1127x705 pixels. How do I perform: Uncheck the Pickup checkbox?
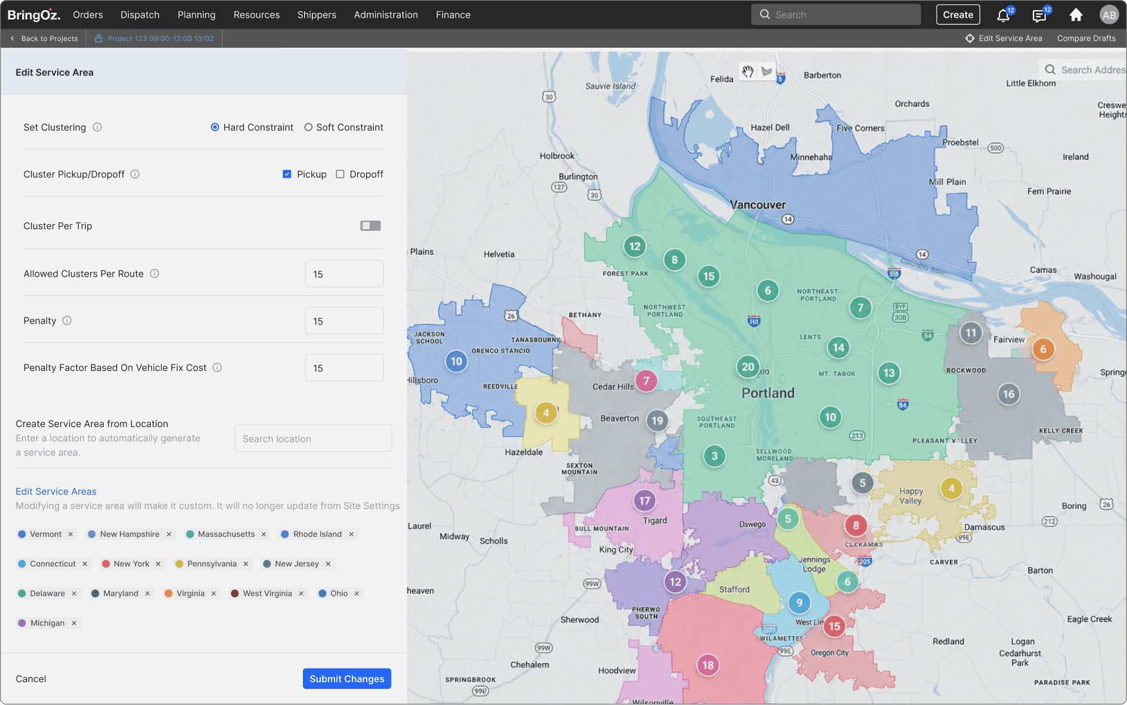click(x=287, y=174)
